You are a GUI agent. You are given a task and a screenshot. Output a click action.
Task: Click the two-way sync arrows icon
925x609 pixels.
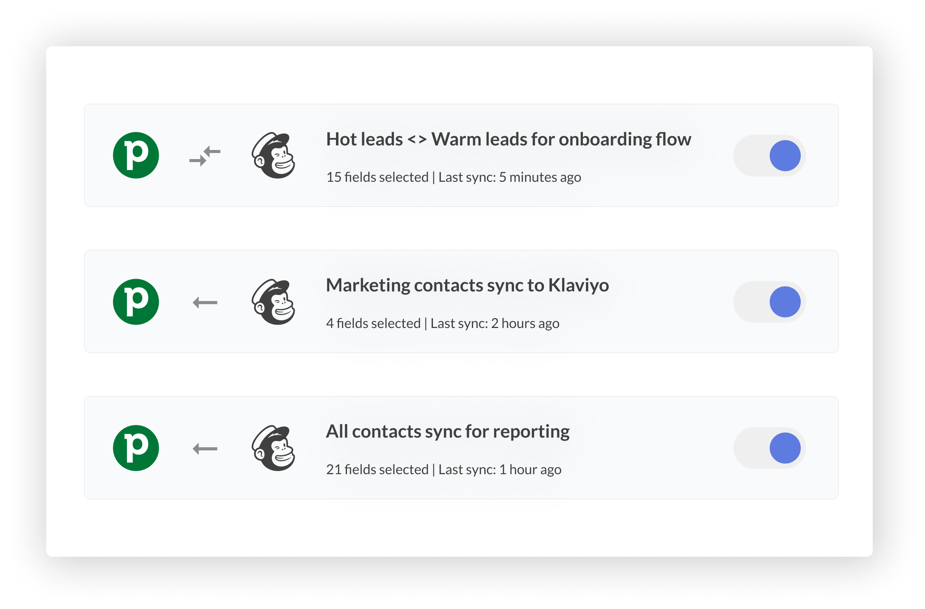[x=205, y=156]
